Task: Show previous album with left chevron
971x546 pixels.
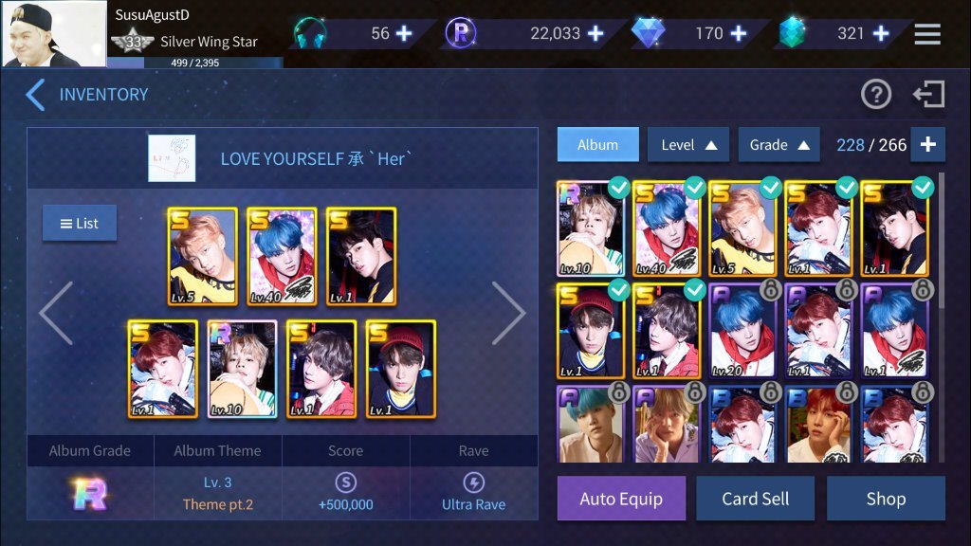Action: (56, 313)
